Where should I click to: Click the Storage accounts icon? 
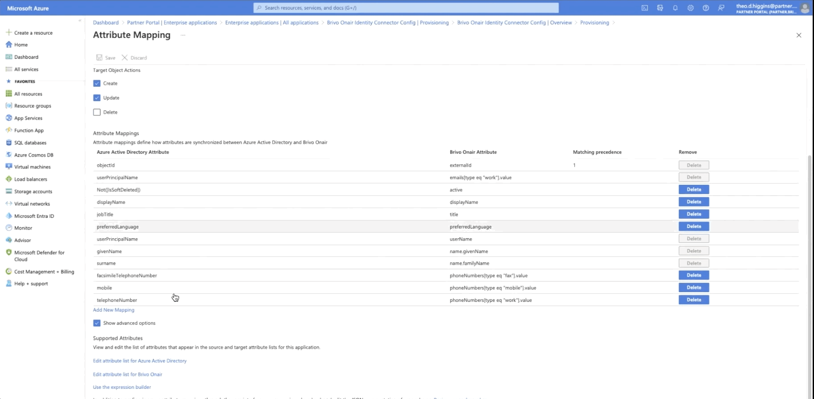(x=8, y=191)
